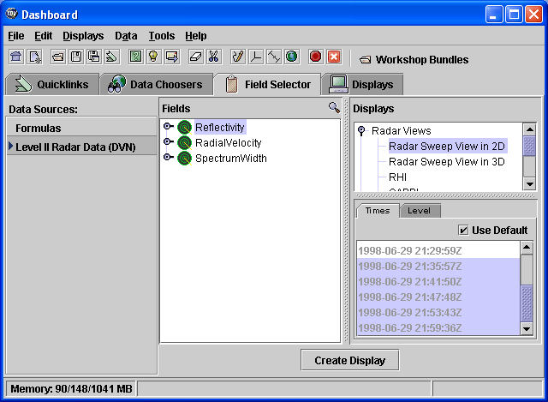The width and height of the screenshot is (548, 402).
Task: Toggle the Use Default checkbox
Action: point(463,230)
